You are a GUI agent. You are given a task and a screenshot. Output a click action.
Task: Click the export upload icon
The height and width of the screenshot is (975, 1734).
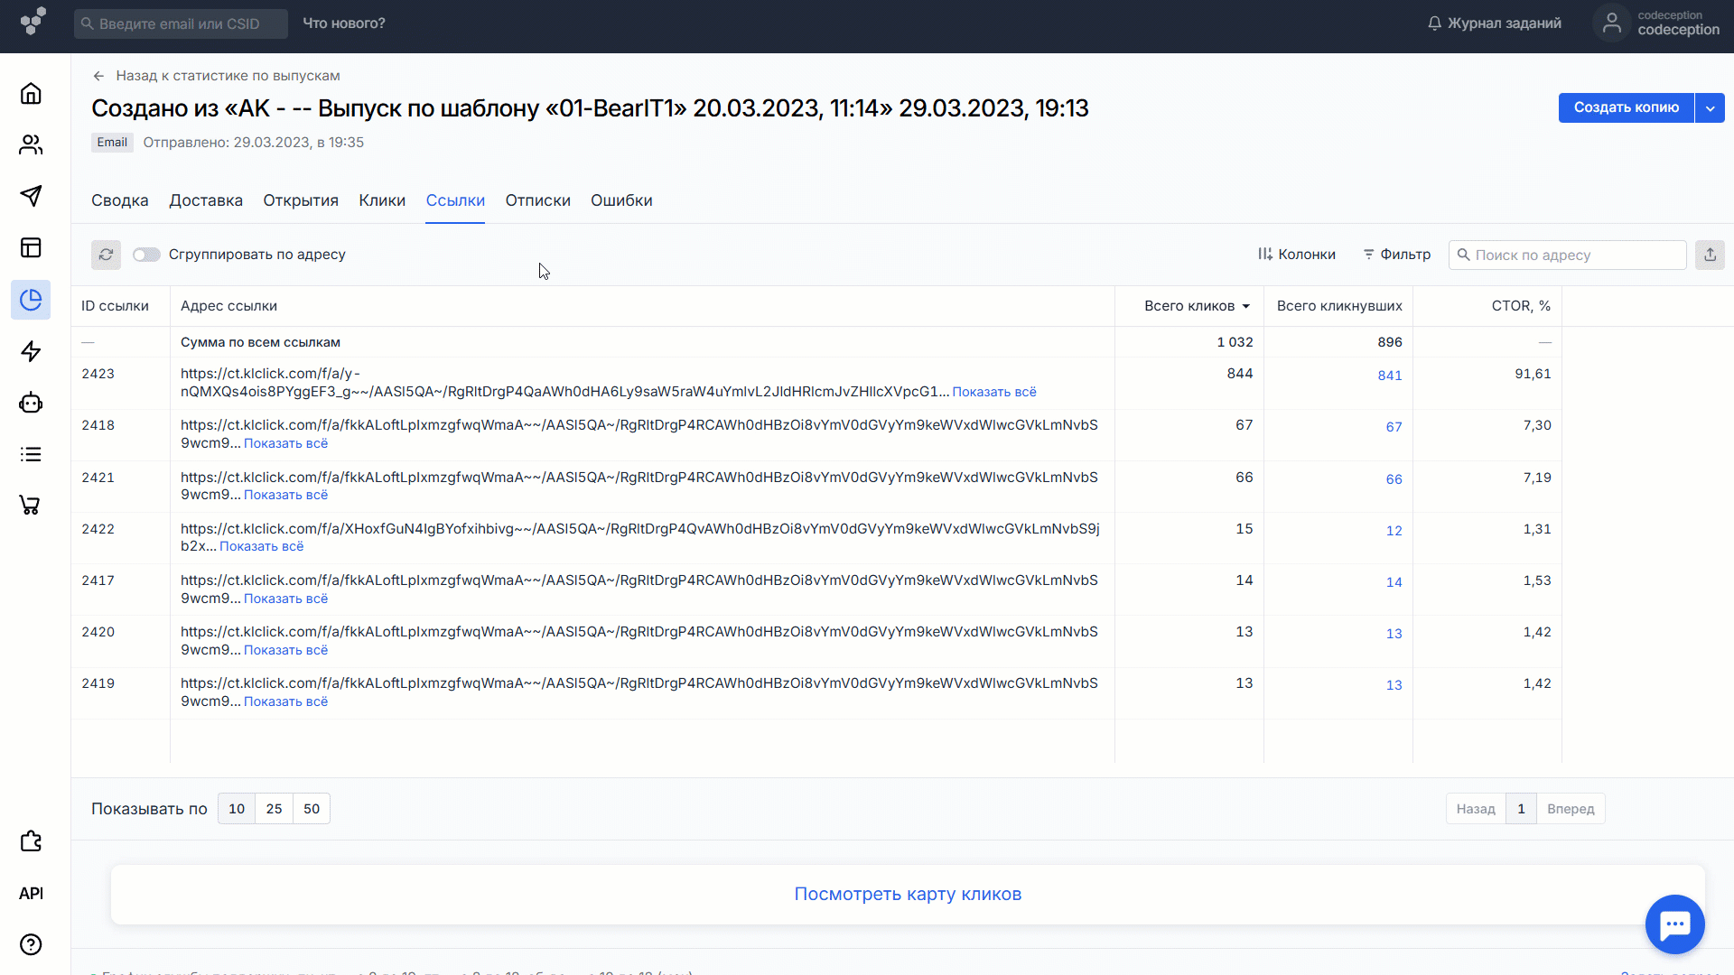click(x=1710, y=255)
